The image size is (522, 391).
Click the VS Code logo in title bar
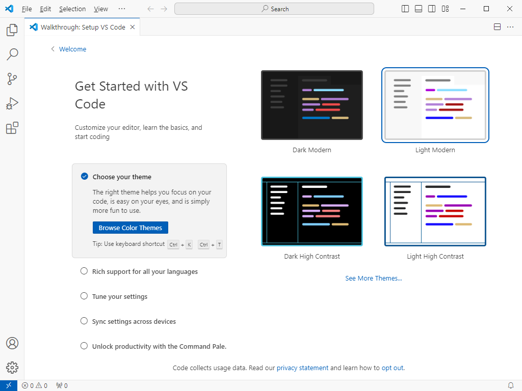9,9
